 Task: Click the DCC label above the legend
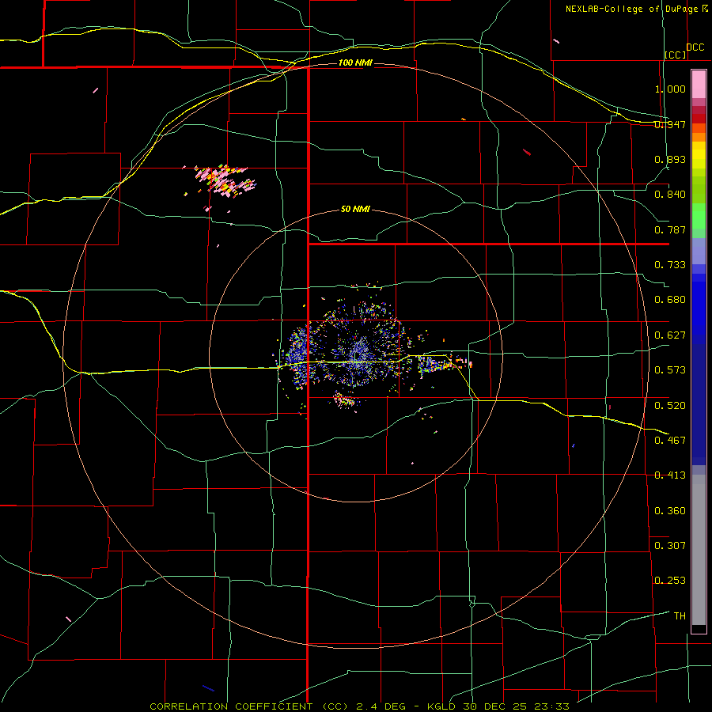tap(695, 47)
